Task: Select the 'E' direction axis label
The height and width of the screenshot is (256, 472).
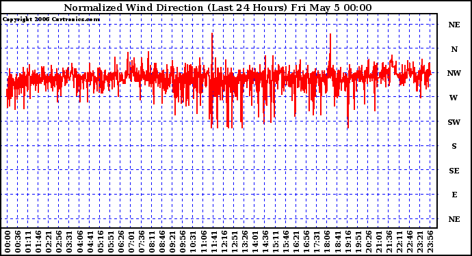Action: pos(454,195)
